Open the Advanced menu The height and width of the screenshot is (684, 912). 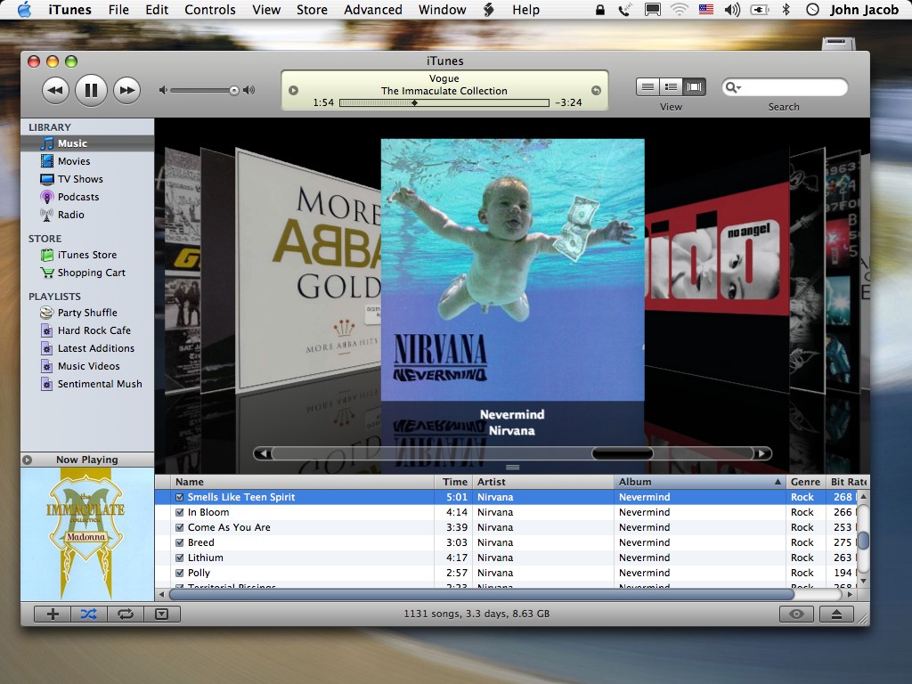[373, 10]
